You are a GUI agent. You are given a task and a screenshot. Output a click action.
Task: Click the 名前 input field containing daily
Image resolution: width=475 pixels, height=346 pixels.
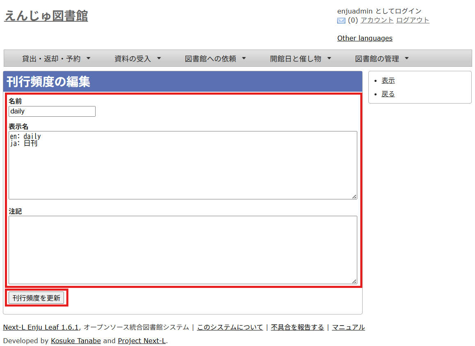52,111
